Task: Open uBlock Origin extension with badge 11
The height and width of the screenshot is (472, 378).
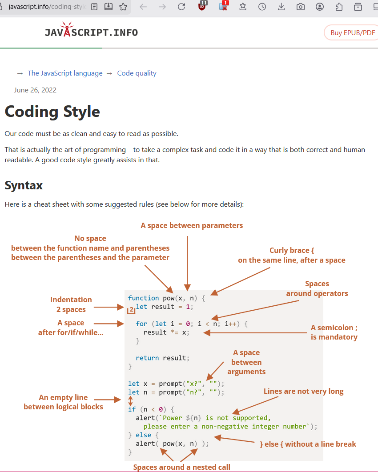Action: click(202, 7)
